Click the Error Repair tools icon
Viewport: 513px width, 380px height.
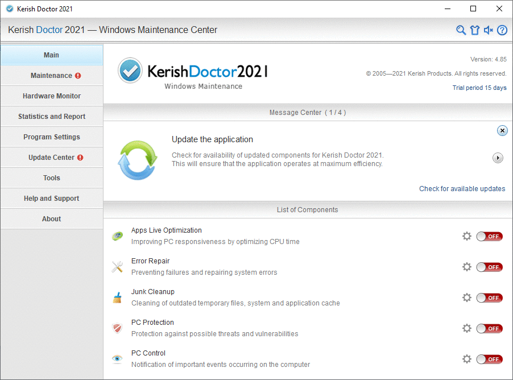coord(117,267)
